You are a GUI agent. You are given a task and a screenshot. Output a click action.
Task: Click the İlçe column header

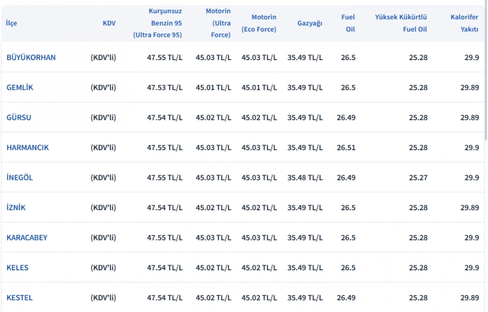tap(11, 23)
